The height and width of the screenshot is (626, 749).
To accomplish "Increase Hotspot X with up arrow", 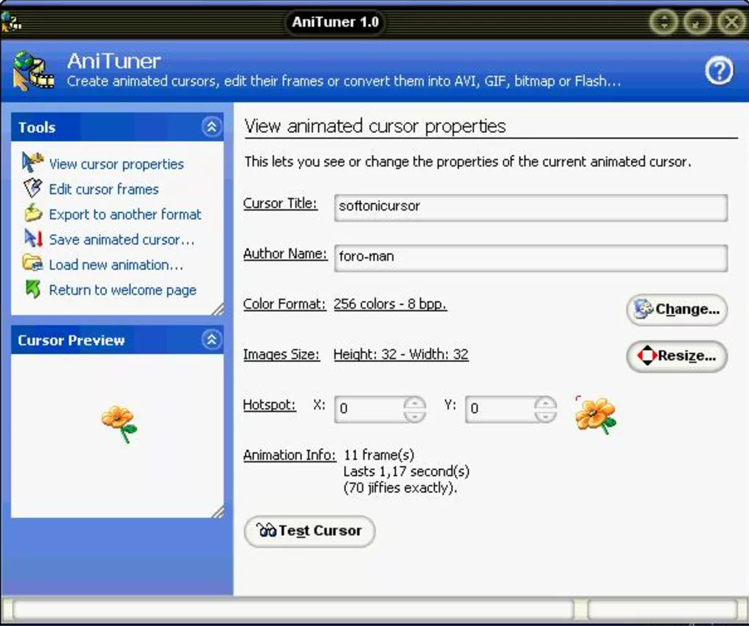I will [x=414, y=404].
